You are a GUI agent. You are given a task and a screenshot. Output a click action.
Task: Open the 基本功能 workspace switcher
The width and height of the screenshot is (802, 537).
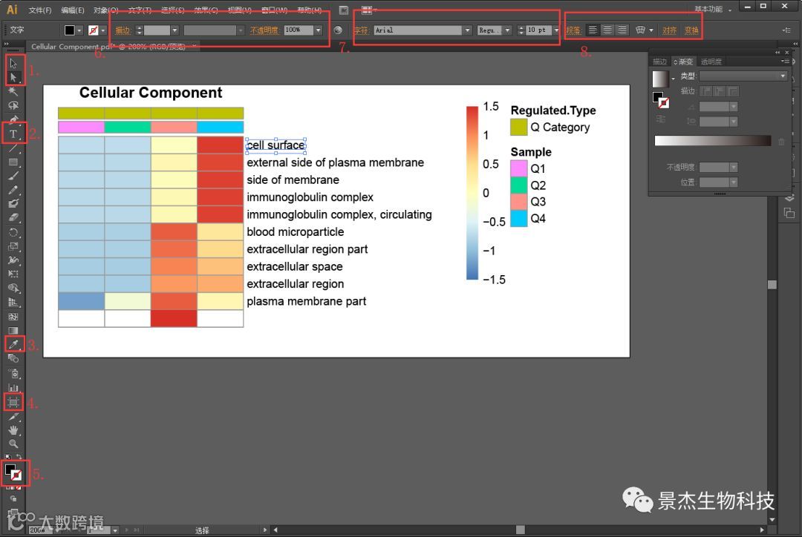[712, 9]
